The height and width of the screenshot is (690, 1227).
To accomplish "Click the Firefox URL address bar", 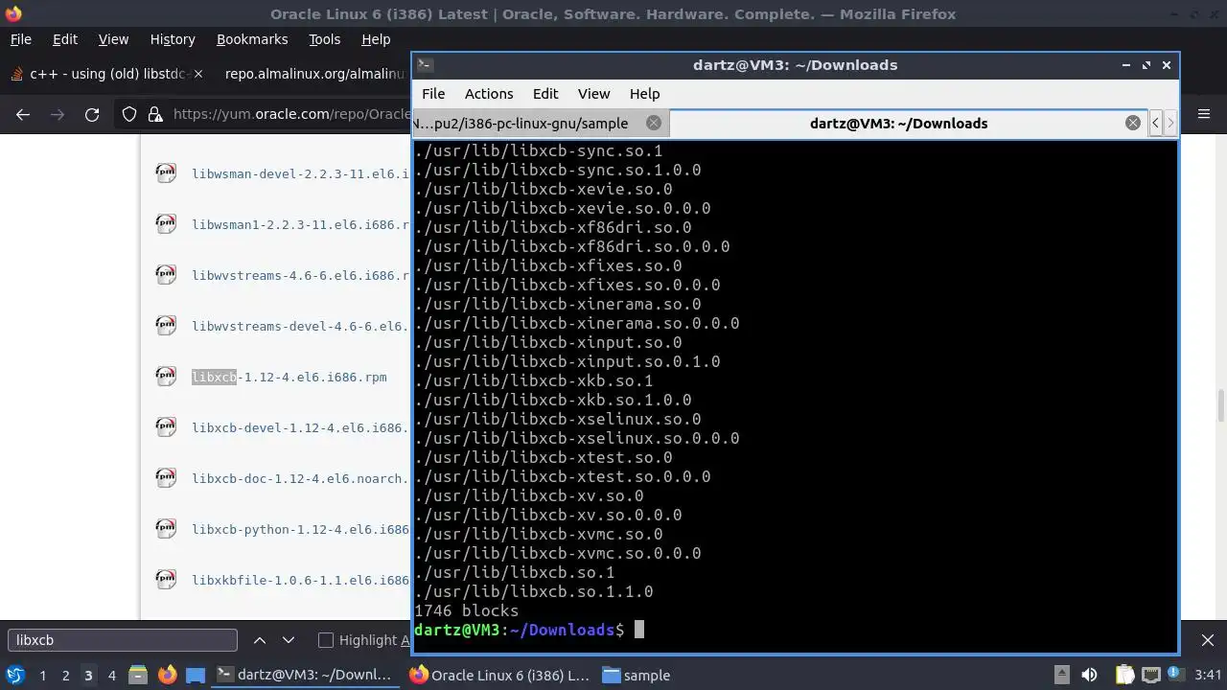I will coord(291,114).
